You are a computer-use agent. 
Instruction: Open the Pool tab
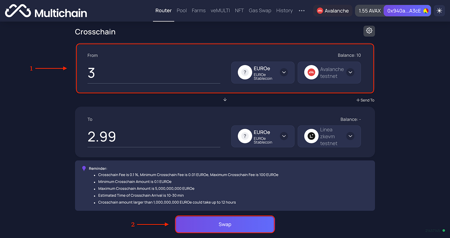pyautogui.click(x=182, y=11)
